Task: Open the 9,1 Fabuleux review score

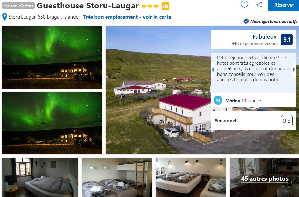Action: click(x=253, y=39)
